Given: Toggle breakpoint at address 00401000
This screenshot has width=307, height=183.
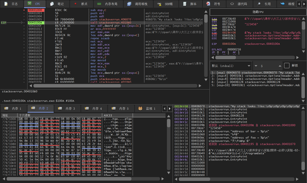Looking at the screenshot, I should click(x=24, y=10).
